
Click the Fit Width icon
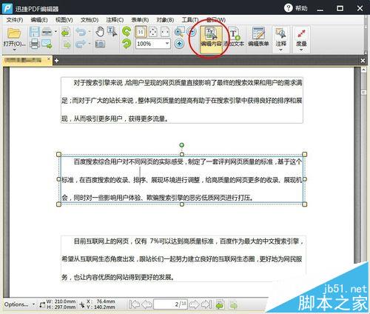pyautogui.click(x=165, y=32)
